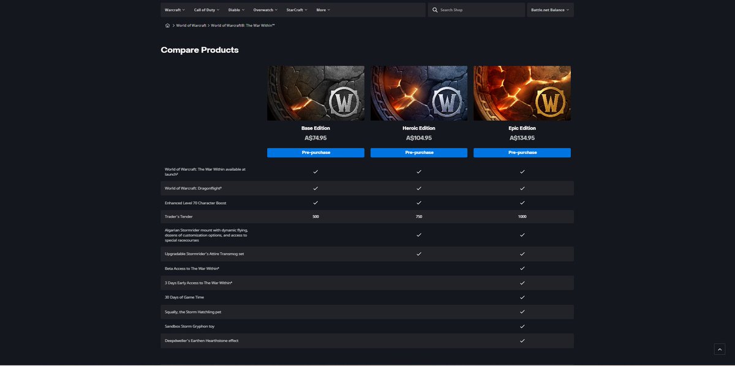Open the Call of Duty dropdown menu
The height and width of the screenshot is (366, 735).
click(206, 10)
